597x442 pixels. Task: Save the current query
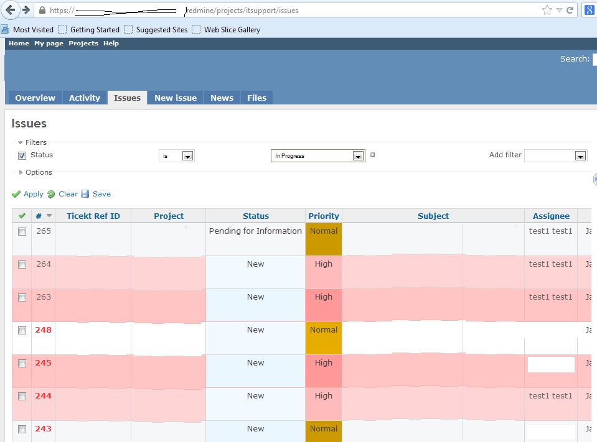101,194
